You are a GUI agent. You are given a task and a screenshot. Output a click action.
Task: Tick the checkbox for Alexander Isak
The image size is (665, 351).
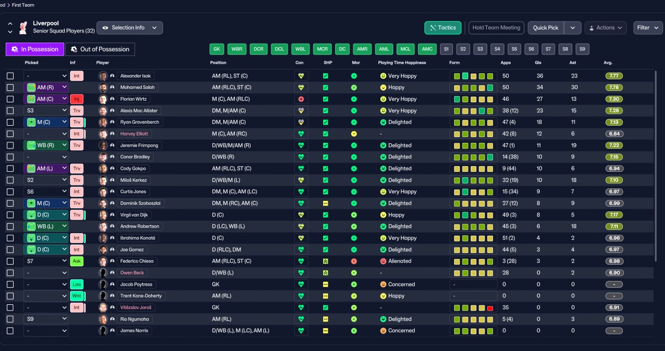(10, 76)
